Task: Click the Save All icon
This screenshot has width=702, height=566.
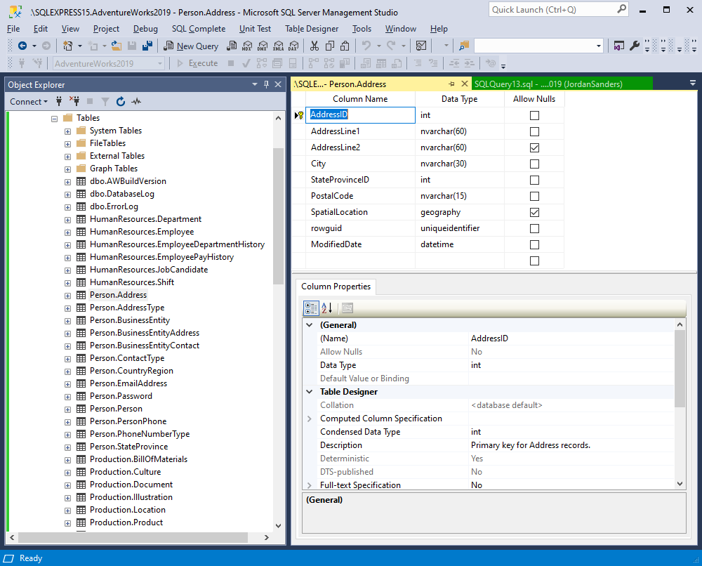Action: (x=147, y=46)
